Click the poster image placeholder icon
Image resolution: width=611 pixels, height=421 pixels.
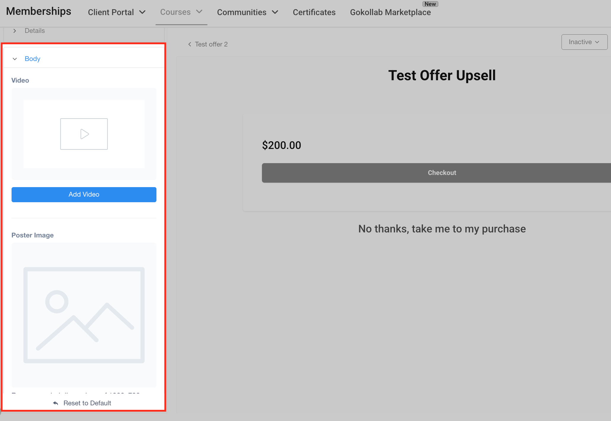click(x=84, y=315)
